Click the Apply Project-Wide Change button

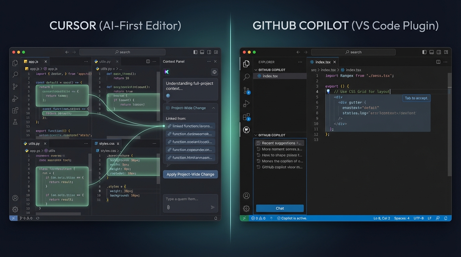(190, 174)
